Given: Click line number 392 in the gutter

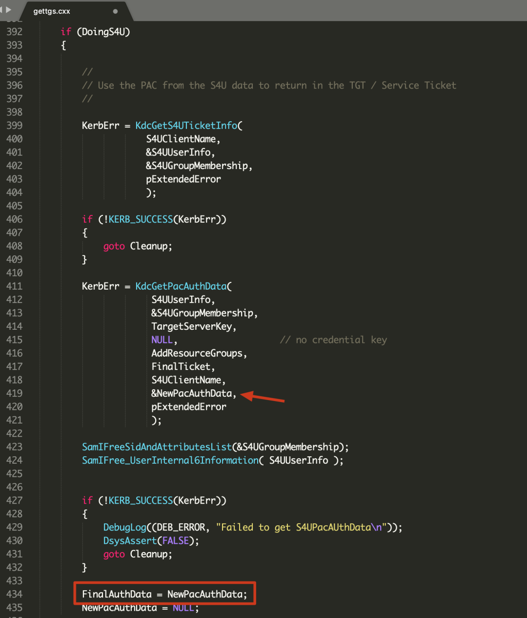Looking at the screenshot, I should (14, 32).
